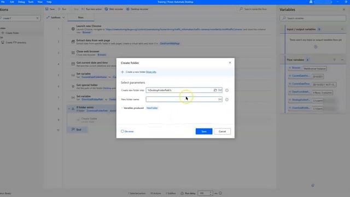Screen dimensions: 350x197
Task: Click icon of Extract data from web page step
Action: pos(73,42)
